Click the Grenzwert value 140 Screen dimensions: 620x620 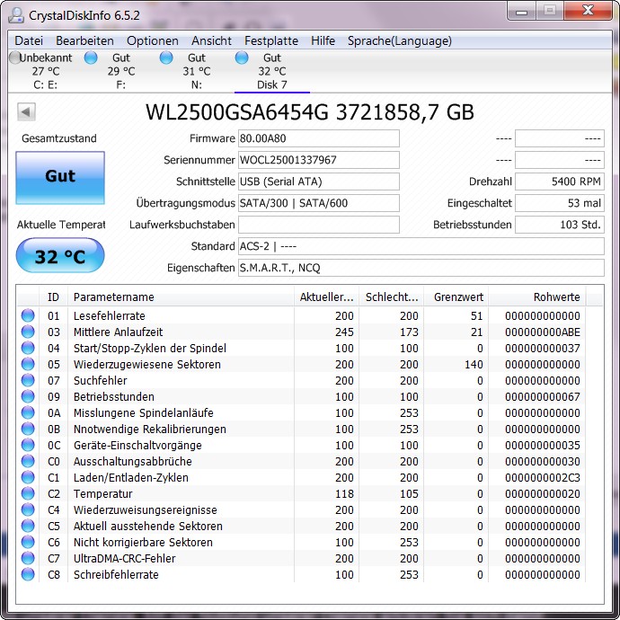pyautogui.click(x=474, y=365)
